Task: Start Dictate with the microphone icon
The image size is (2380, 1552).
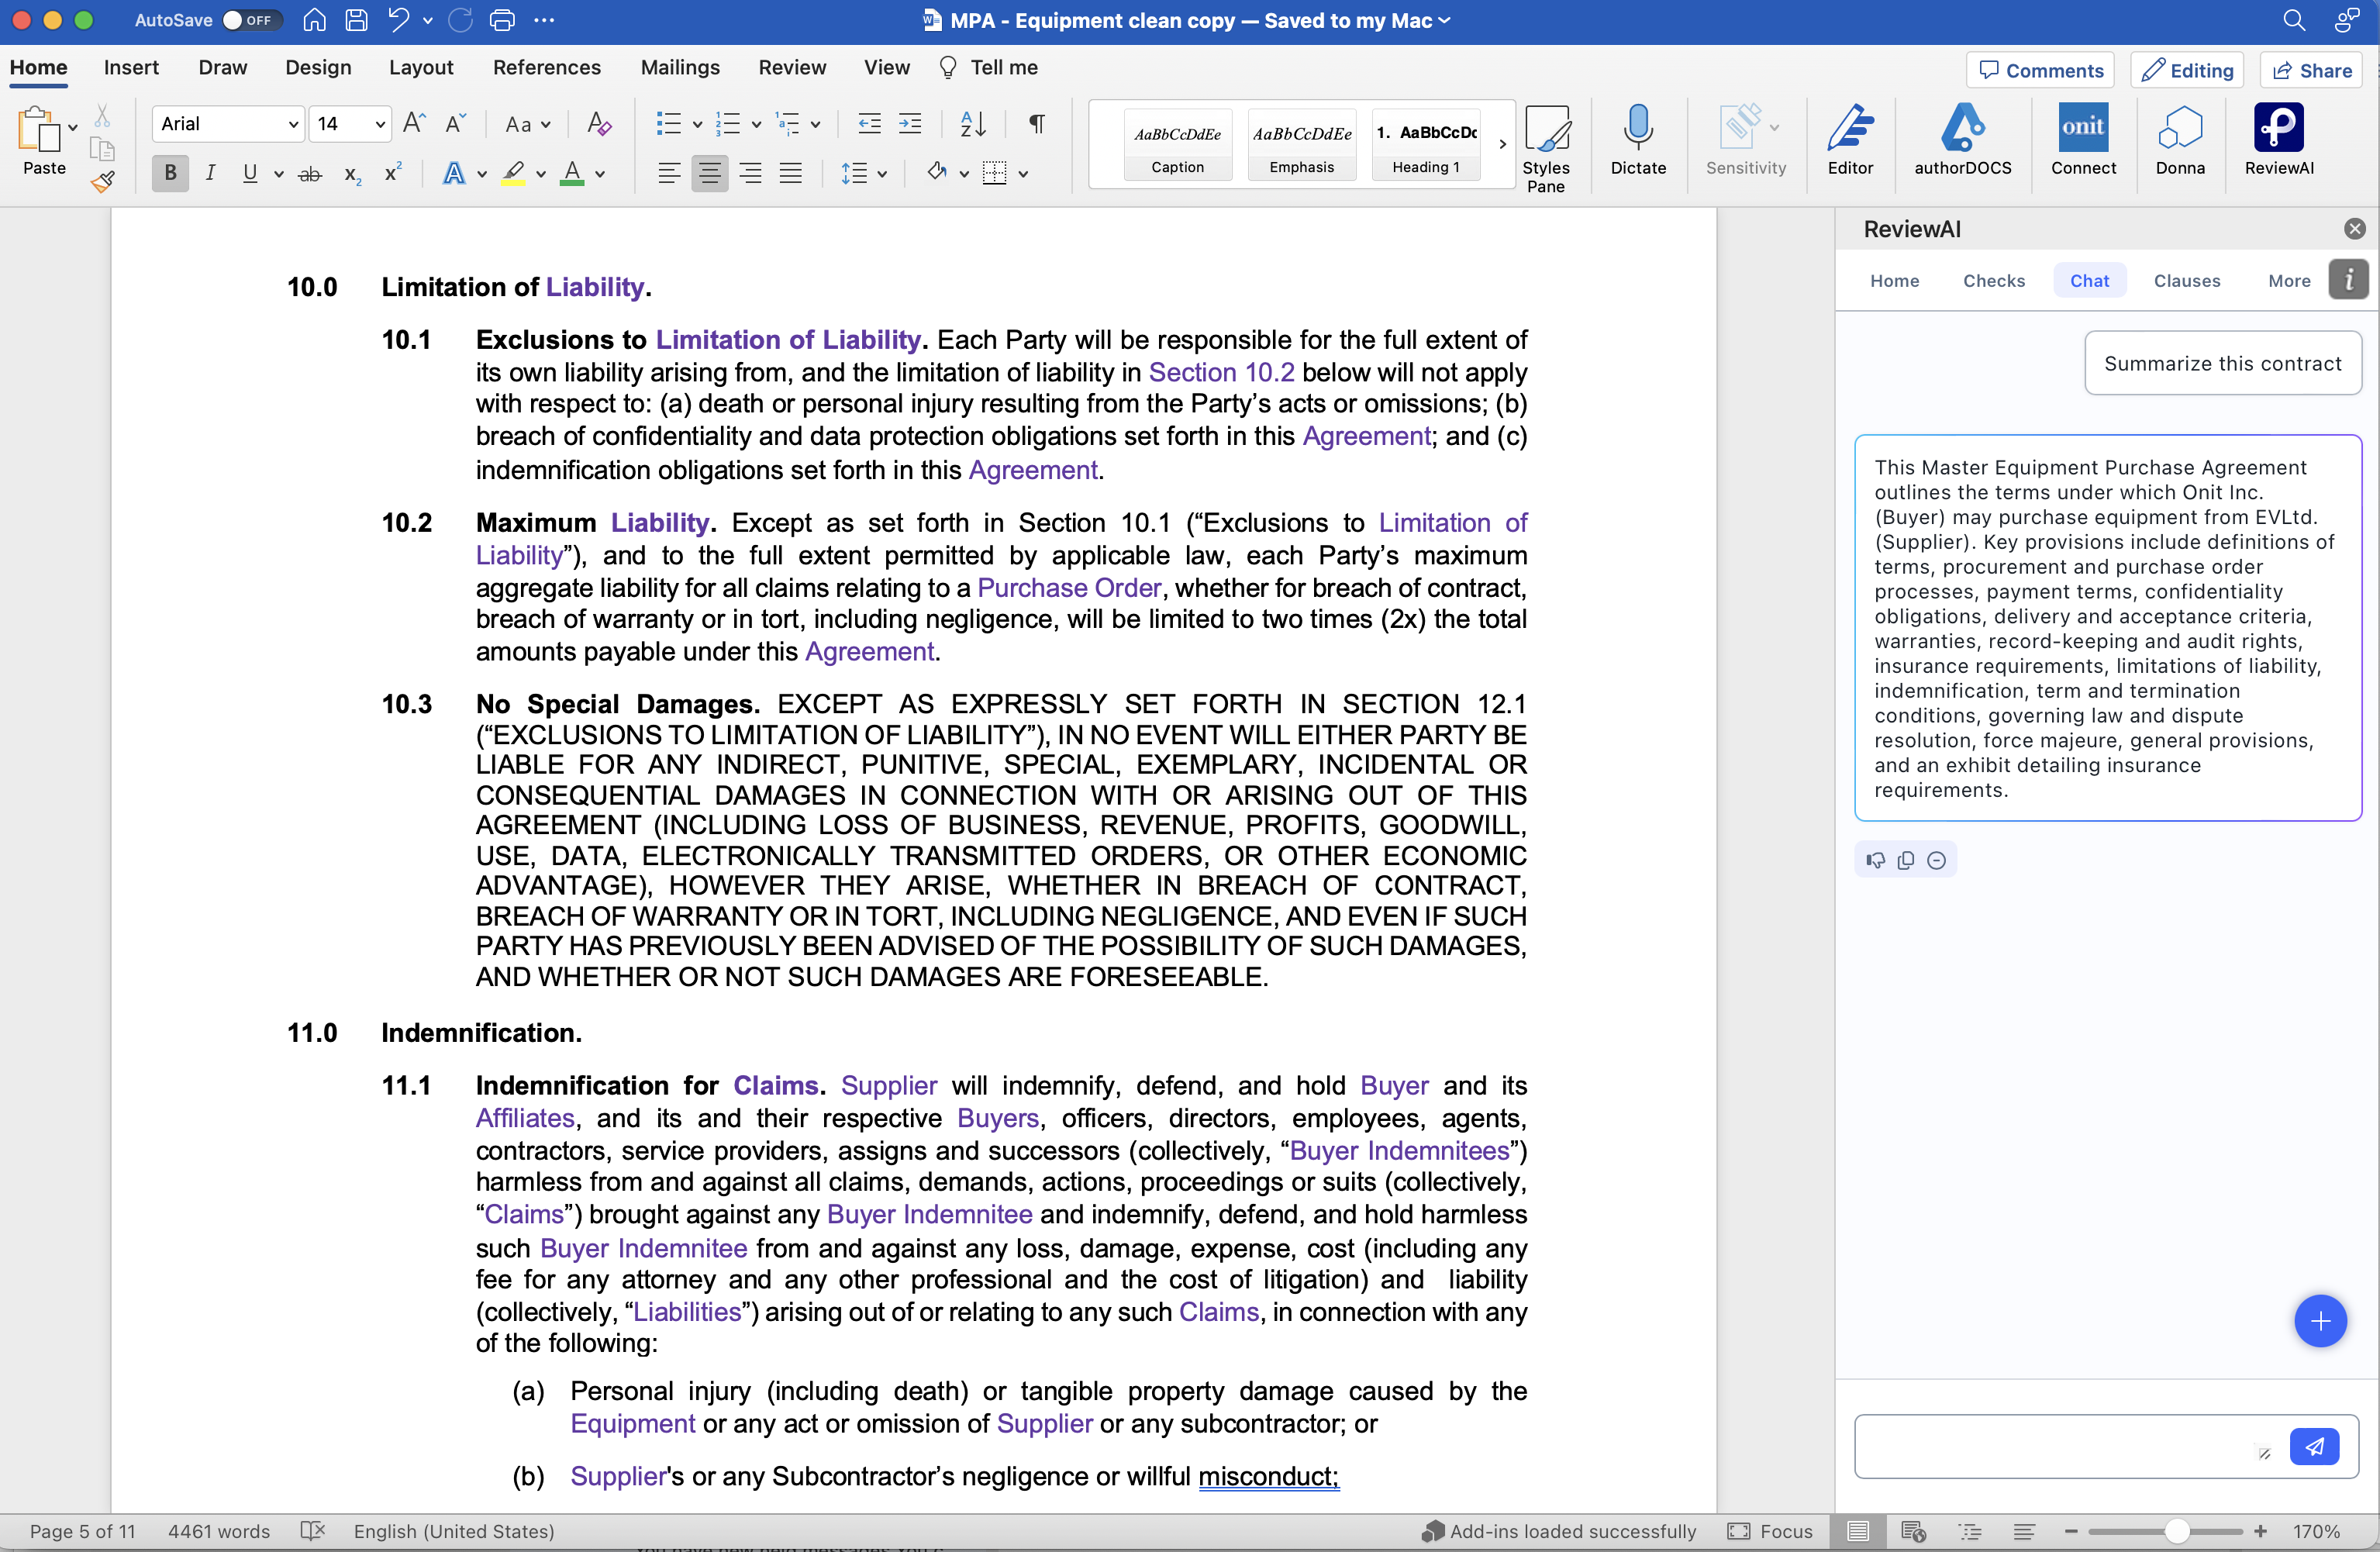Action: [1637, 129]
